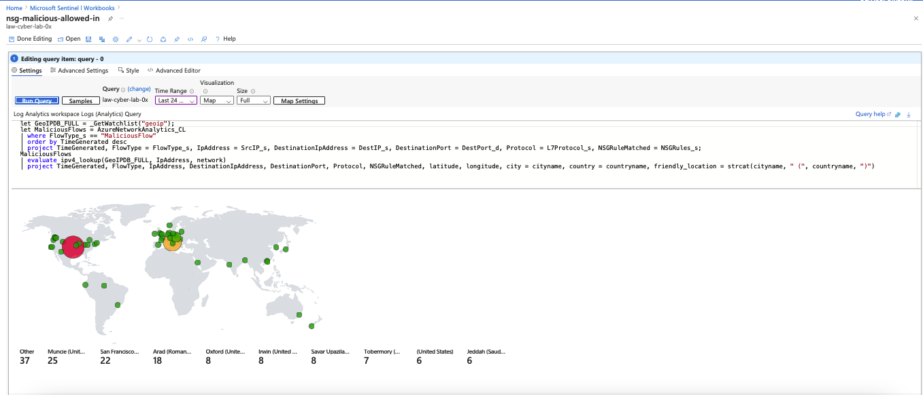Select the Other 37 map metric
This screenshot has width=923, height=395.
pyautogui.click(x=26, y=356)
